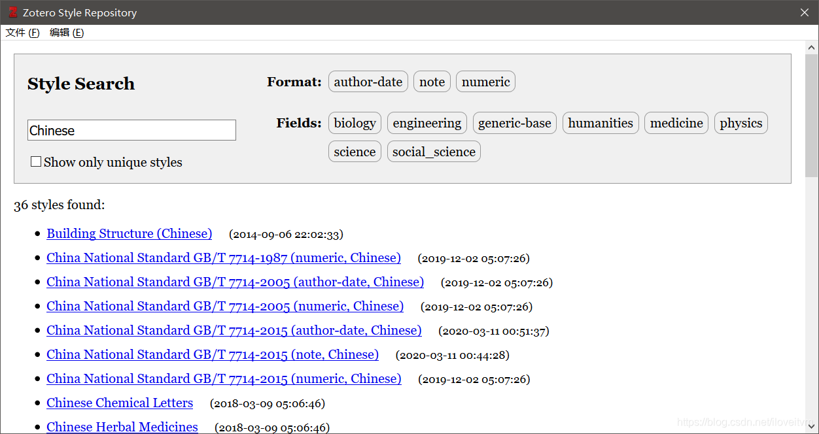Select the humanities field filter

(x=601, y=123)
